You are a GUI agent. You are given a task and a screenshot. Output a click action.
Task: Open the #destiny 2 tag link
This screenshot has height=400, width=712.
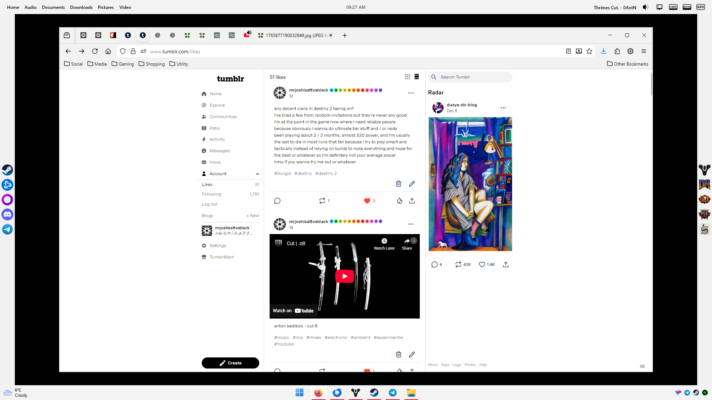tap(326, 173)
